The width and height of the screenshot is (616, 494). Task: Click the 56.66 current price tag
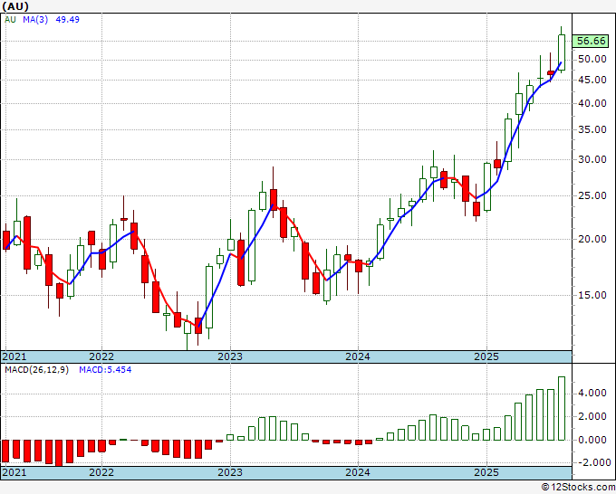pyautogui.click(x=591, y=41)
